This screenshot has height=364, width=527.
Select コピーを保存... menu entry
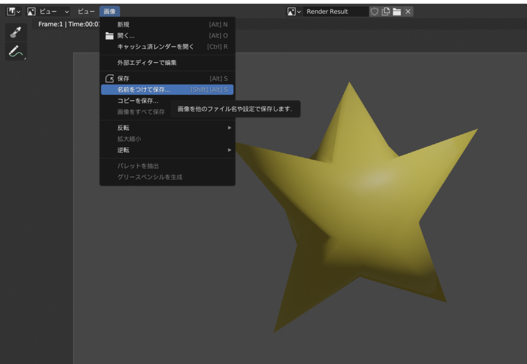point(138,100)
